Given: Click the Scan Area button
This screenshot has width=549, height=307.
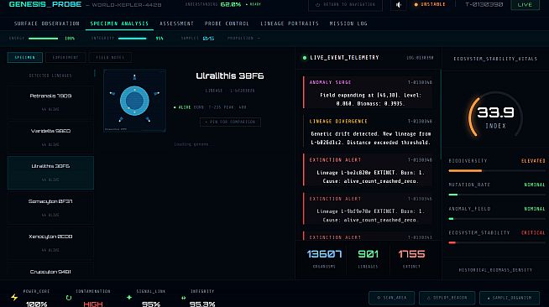Looking at the screenshot, I should tap(391, 298).
